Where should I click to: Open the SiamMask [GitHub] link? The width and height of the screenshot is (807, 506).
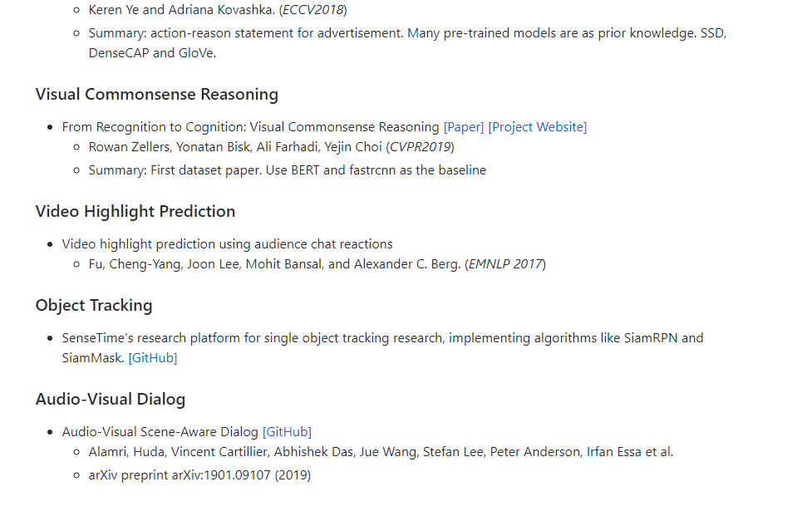(153, 358)
